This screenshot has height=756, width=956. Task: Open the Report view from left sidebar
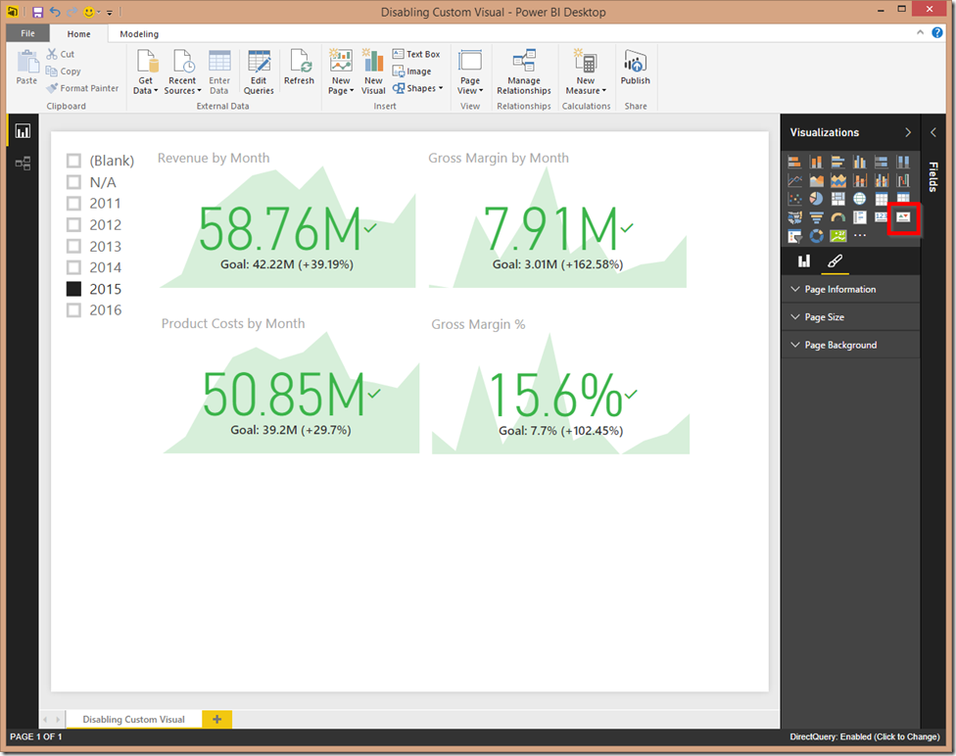tap(23, 131)
